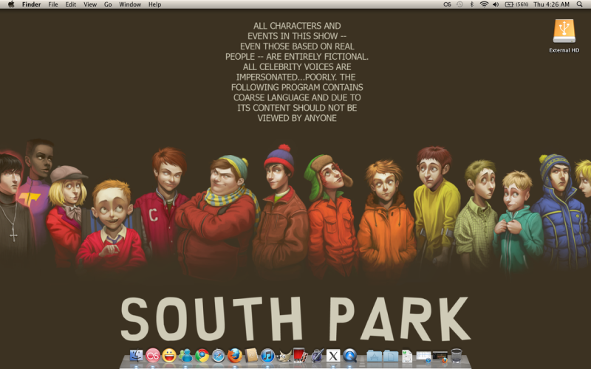
Task: Open Firefox browser in the dock
Action: [x=235, y=356]
